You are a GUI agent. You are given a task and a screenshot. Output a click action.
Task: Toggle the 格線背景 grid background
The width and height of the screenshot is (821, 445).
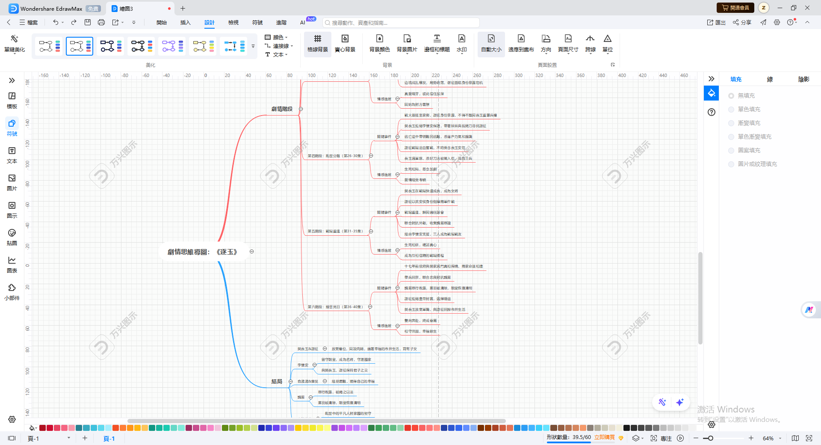317,44
